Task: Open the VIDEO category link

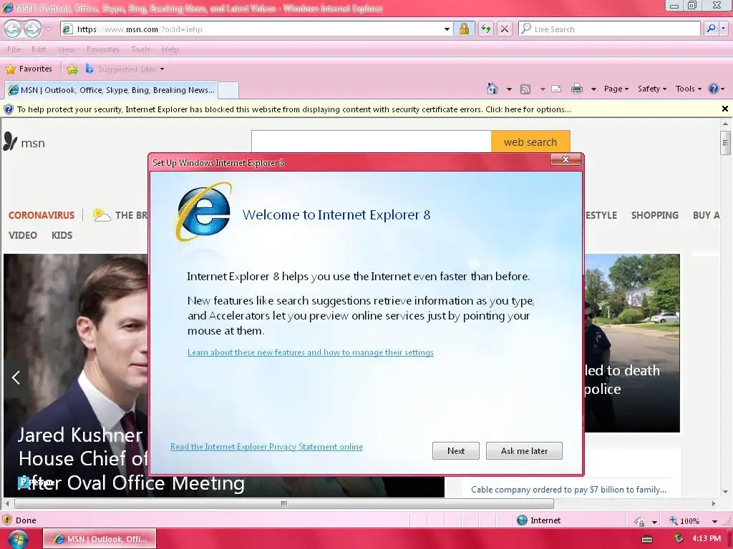Action: click(x=22, y=235)
